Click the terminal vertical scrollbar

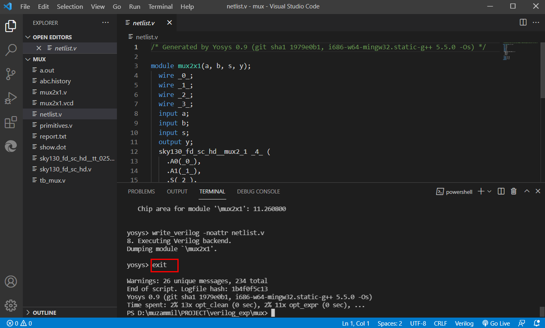[x=543, y=311]
